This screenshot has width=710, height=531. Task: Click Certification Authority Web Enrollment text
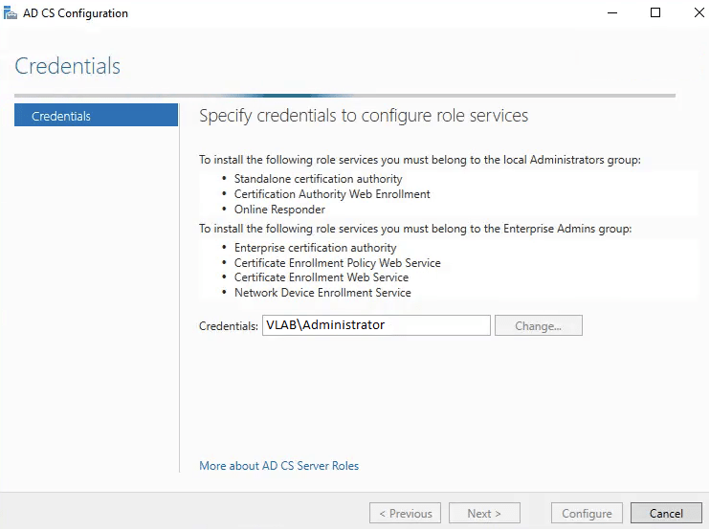(x=332, y=194)
